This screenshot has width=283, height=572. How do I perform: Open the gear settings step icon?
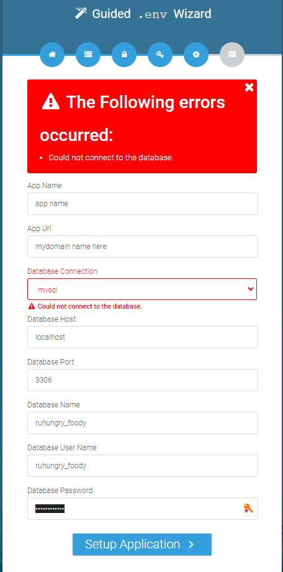point(196,55)
